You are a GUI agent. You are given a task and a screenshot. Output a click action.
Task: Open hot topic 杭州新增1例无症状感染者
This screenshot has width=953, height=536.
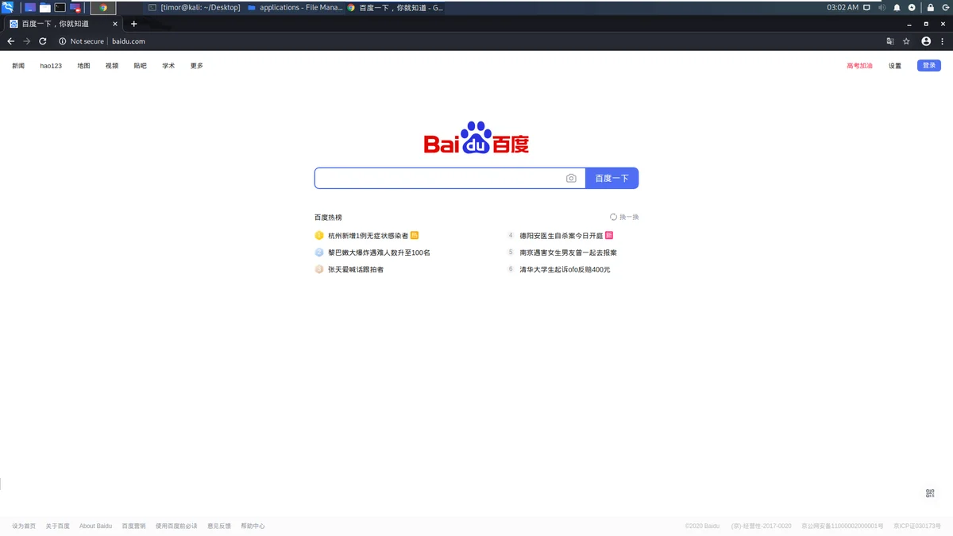[368, 236]
